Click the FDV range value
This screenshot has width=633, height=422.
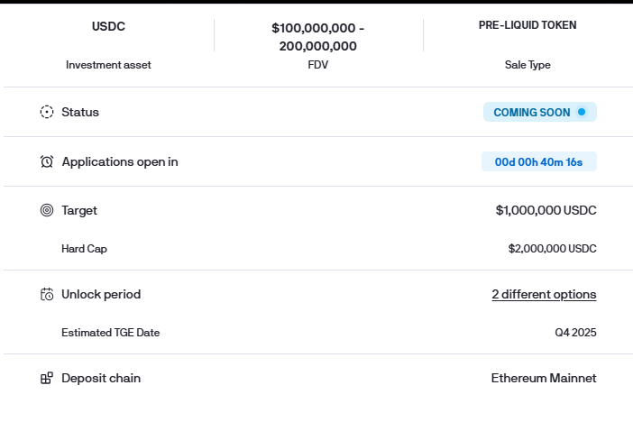[x=317, y=36]
